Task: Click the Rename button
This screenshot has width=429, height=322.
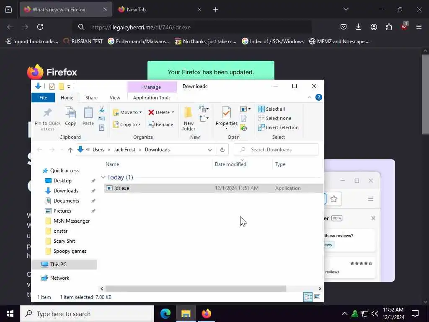Action: 160,124
